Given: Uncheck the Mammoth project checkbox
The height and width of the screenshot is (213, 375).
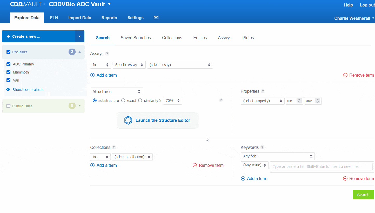Looking at the screenshot, I should [x=8, y=72].
